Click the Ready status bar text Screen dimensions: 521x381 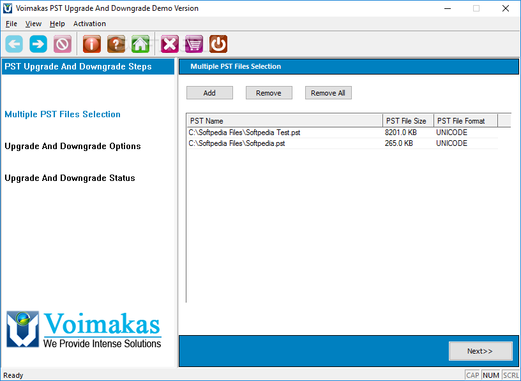tap(13, 375)
